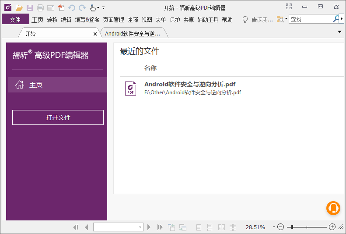The height and width of the screenshot is (234, 346).
Task: Open the orange customer service headset icon
Action: [333, 208]
